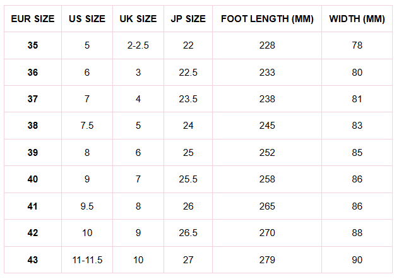Screen dimensions: 399x279
Task: Click the JP SIZE column header
Action: (x=188, y=19)
